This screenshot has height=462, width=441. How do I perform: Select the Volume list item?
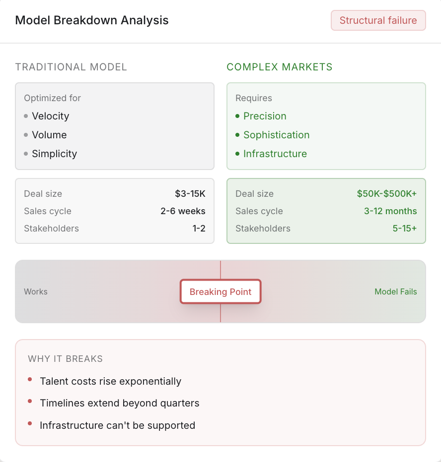49,135
